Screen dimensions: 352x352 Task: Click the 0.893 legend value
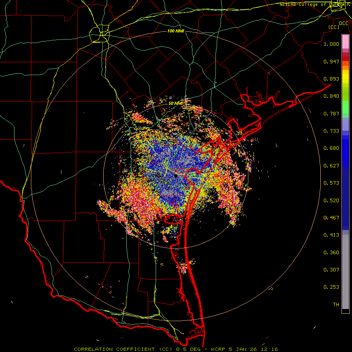click(331, 79)
